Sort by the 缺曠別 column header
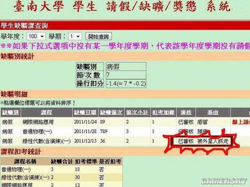 tap(10, 112)
